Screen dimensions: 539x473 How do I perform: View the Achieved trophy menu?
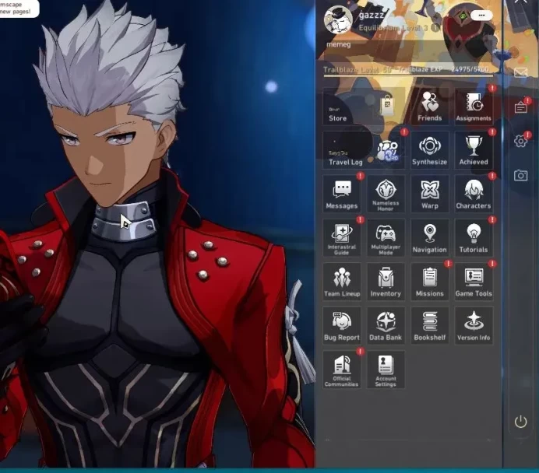474,149
